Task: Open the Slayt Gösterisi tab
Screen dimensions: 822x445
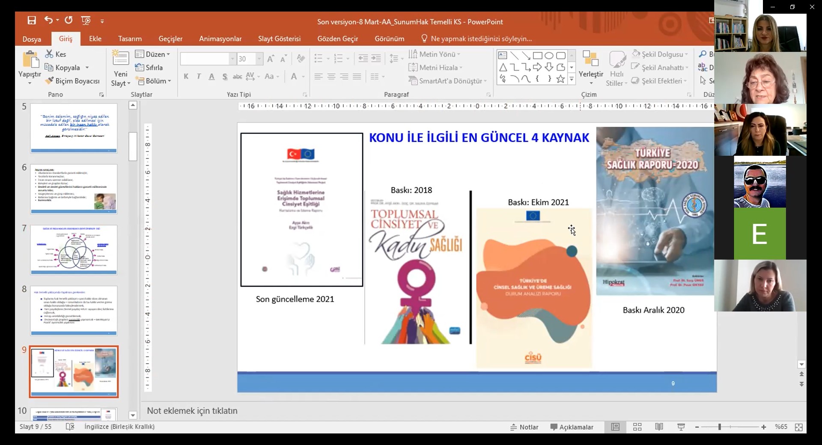Action: coord(279,39)
